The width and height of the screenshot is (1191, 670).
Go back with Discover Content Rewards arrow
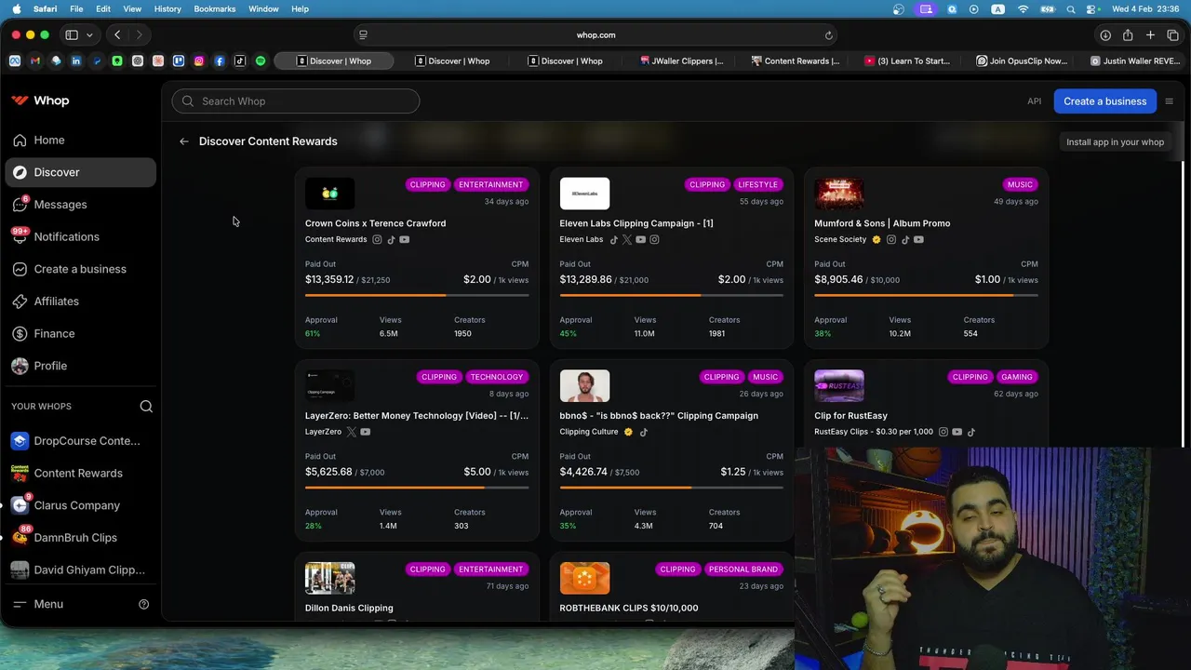[184, 141]
